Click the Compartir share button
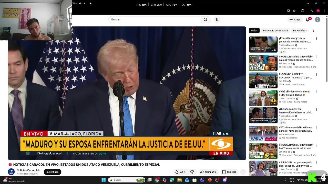 pyautogui.click(x=208, y=172)
